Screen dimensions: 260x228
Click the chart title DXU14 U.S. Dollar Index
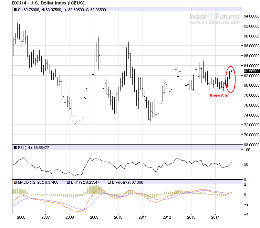point(48,3)
